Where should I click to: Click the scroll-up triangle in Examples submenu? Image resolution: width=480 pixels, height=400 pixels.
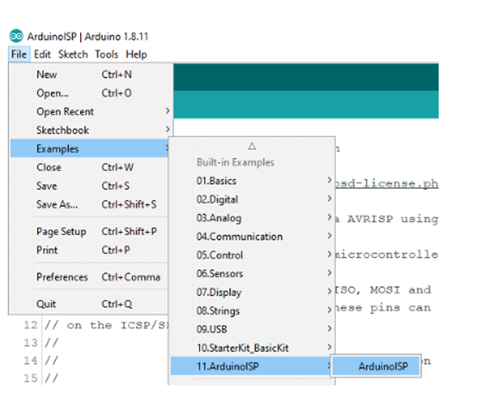[252, 146]
